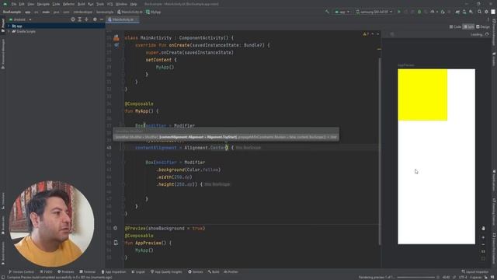
Task: Open the Project side tool tab
Action: coord(3,26)
